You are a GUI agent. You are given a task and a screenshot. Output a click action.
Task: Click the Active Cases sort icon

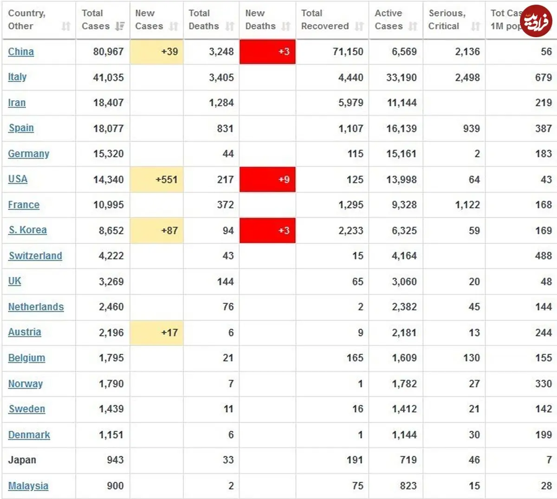coord(413,26)
